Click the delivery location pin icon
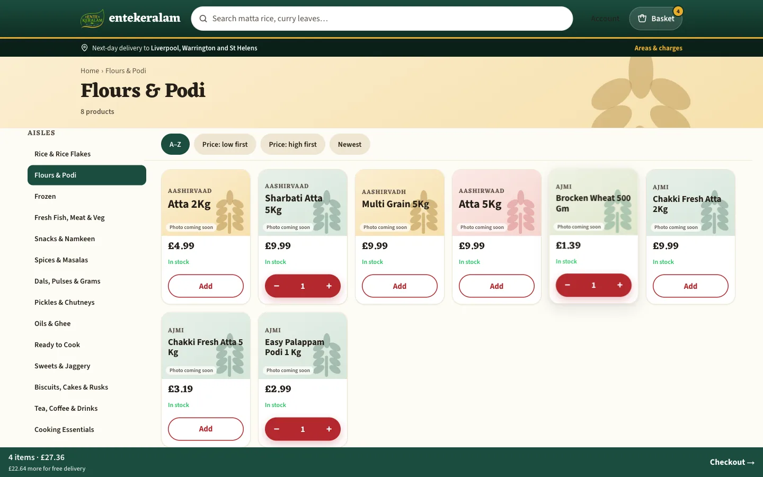This screenshot has height=477, width=763. point(84,48)
